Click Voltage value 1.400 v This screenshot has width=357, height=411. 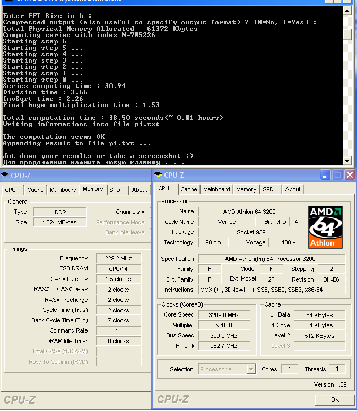pos(286,242)
